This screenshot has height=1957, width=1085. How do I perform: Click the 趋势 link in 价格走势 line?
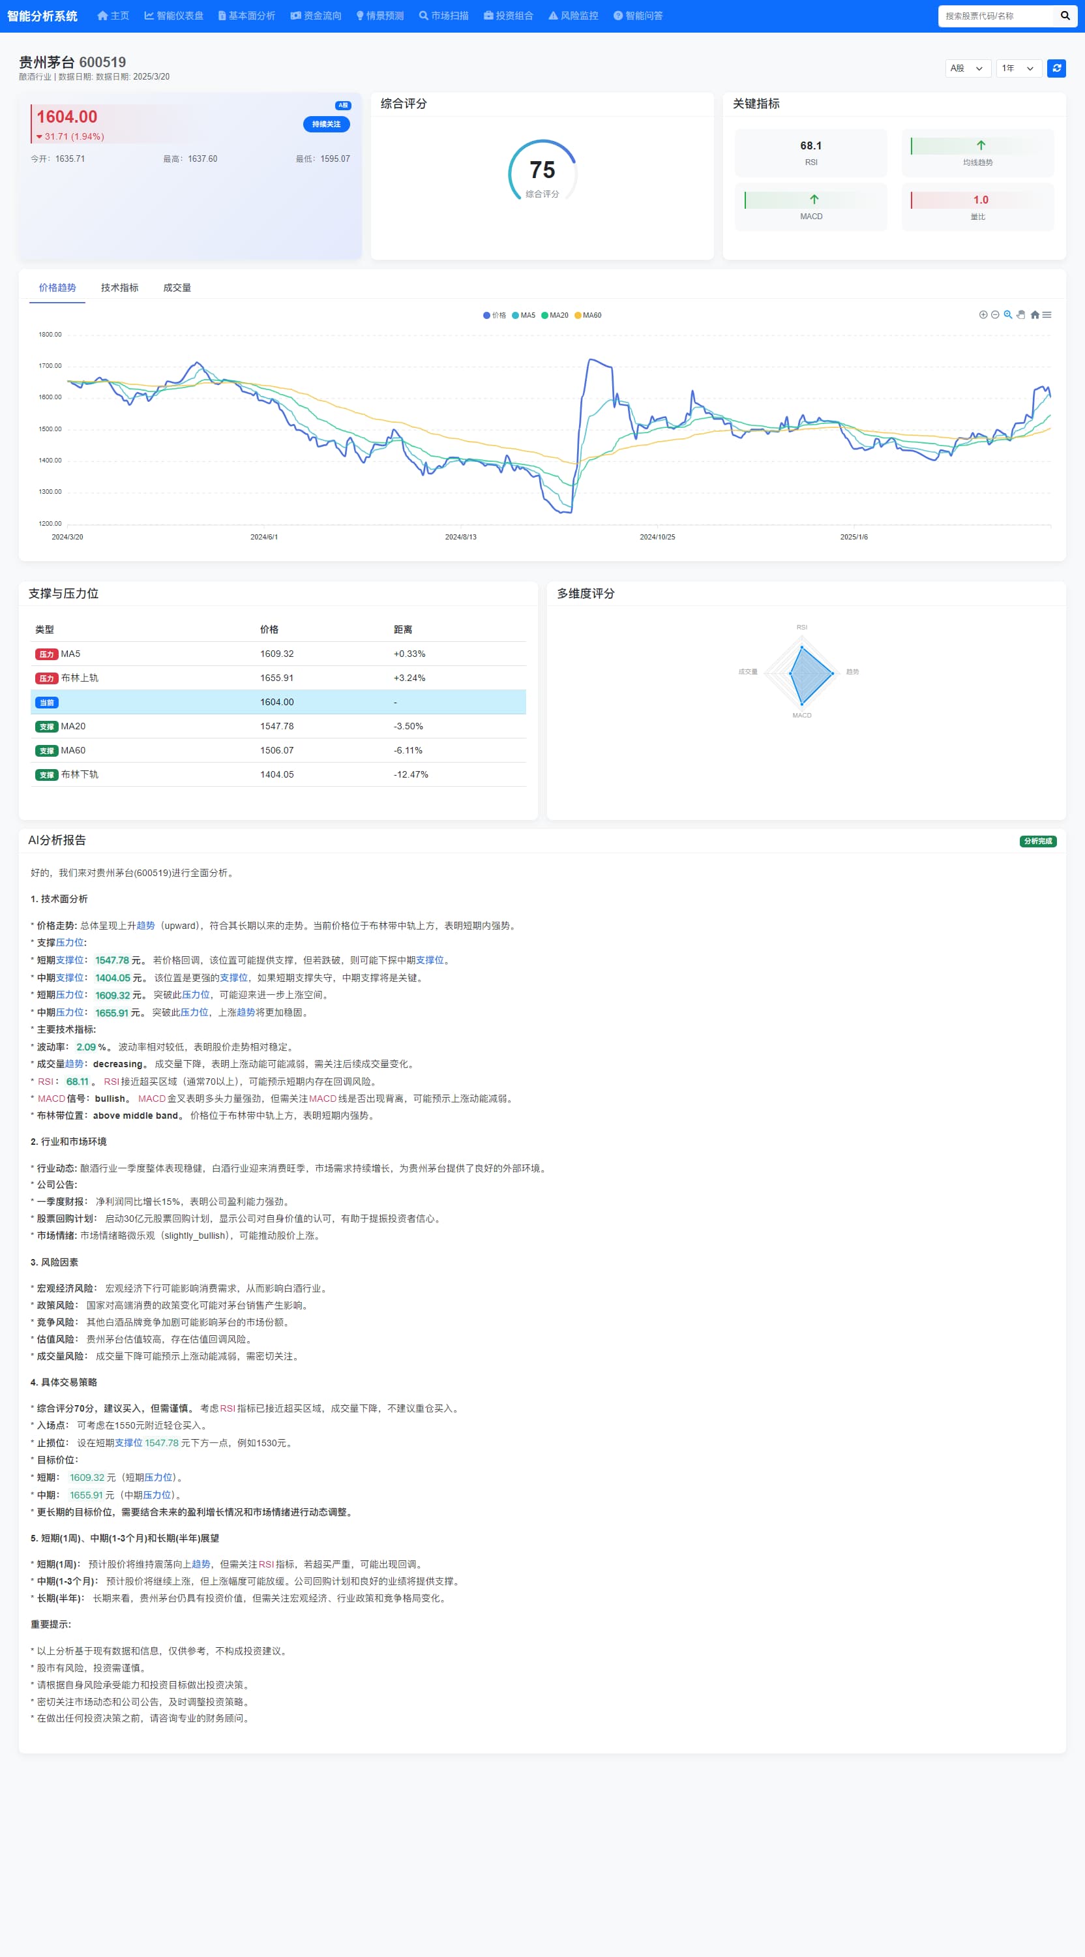pos(146,925)
